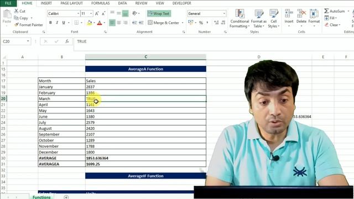Select the column C header
This screenshot has width=354, height=199.
click(x=145, y=57)
